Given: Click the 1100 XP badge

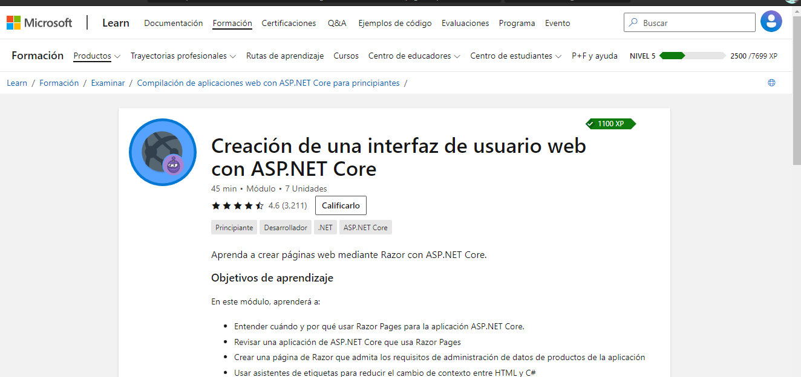Looking at the screenshot, I should 610,124.
